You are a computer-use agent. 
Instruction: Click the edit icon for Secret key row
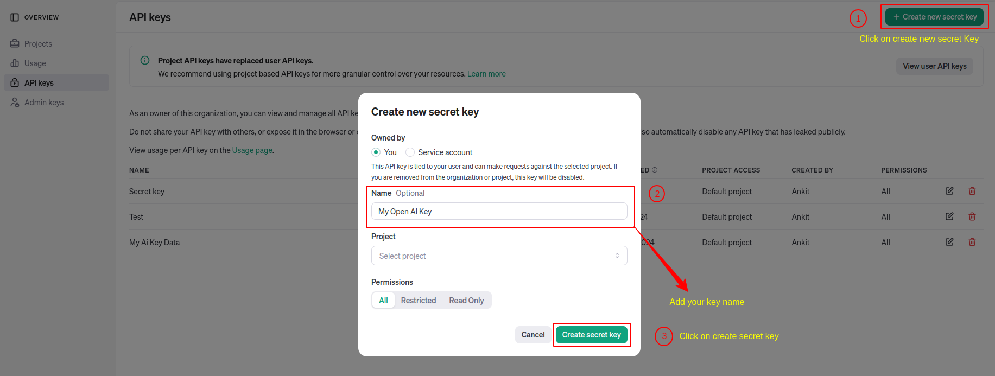[x=949, y=191]
